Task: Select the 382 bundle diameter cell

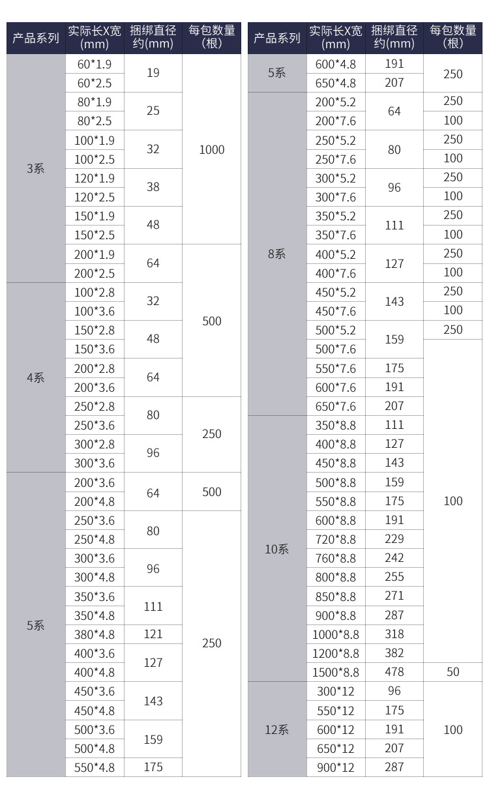Action: pos(394,653)
